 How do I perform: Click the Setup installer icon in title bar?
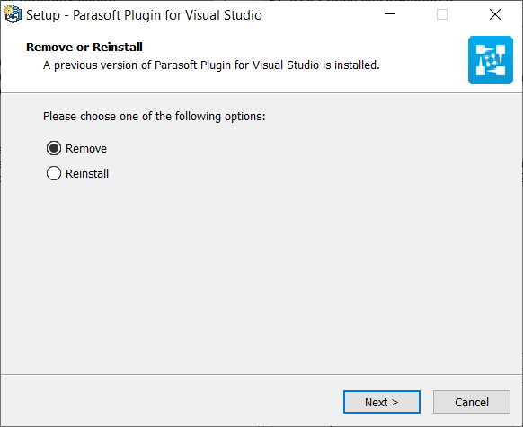pyautogui.click(x=13, y=14)
